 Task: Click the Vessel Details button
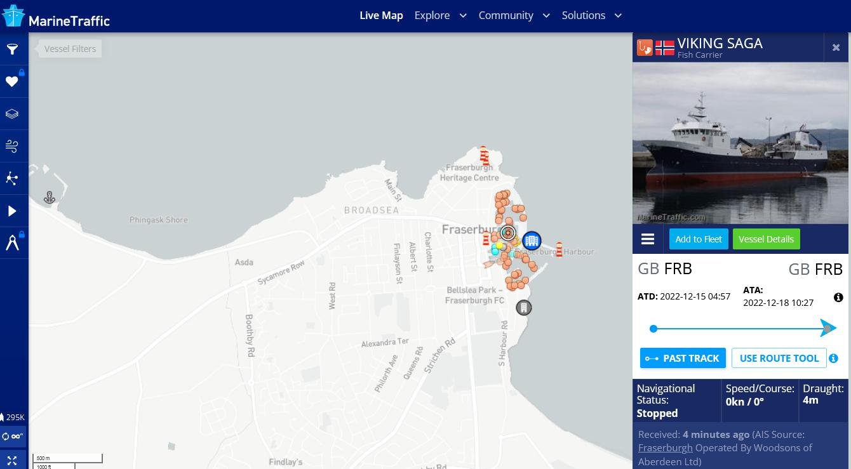(x=766, y=239)
